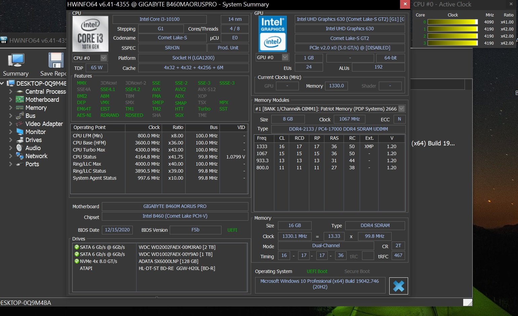
Task: Click the Socket H (LGA1200) platform field
Action: (193, 58)
